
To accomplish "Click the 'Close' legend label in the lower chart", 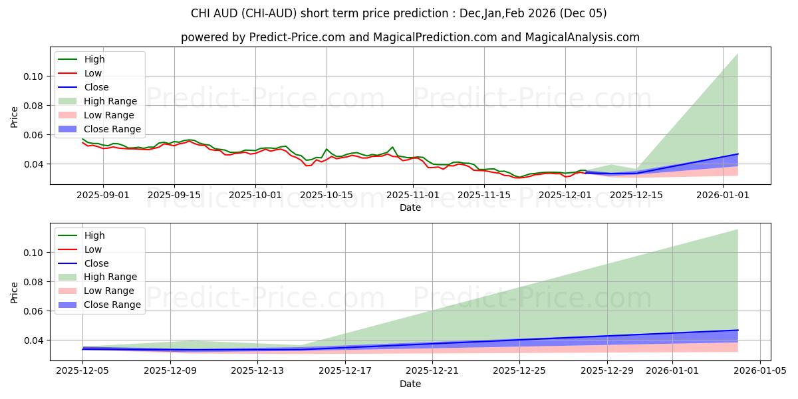I will [97, 263].
